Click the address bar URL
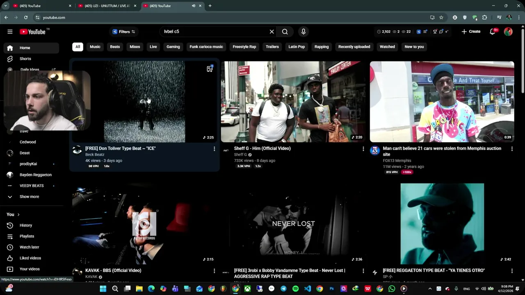Image resolution: width=525 pixels, height=295 pixels. (54, 18)
